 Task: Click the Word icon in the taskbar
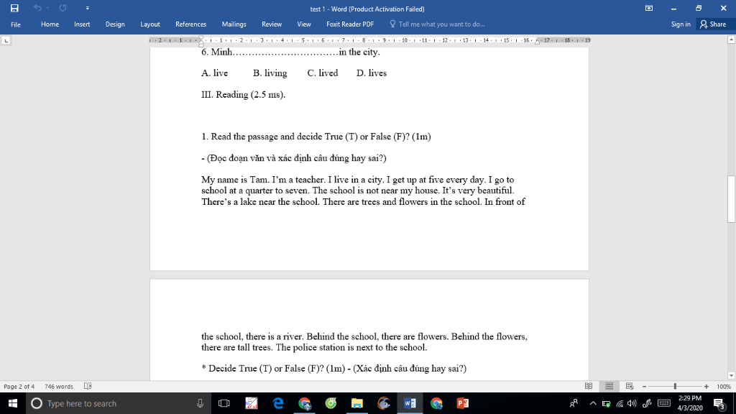410,403
